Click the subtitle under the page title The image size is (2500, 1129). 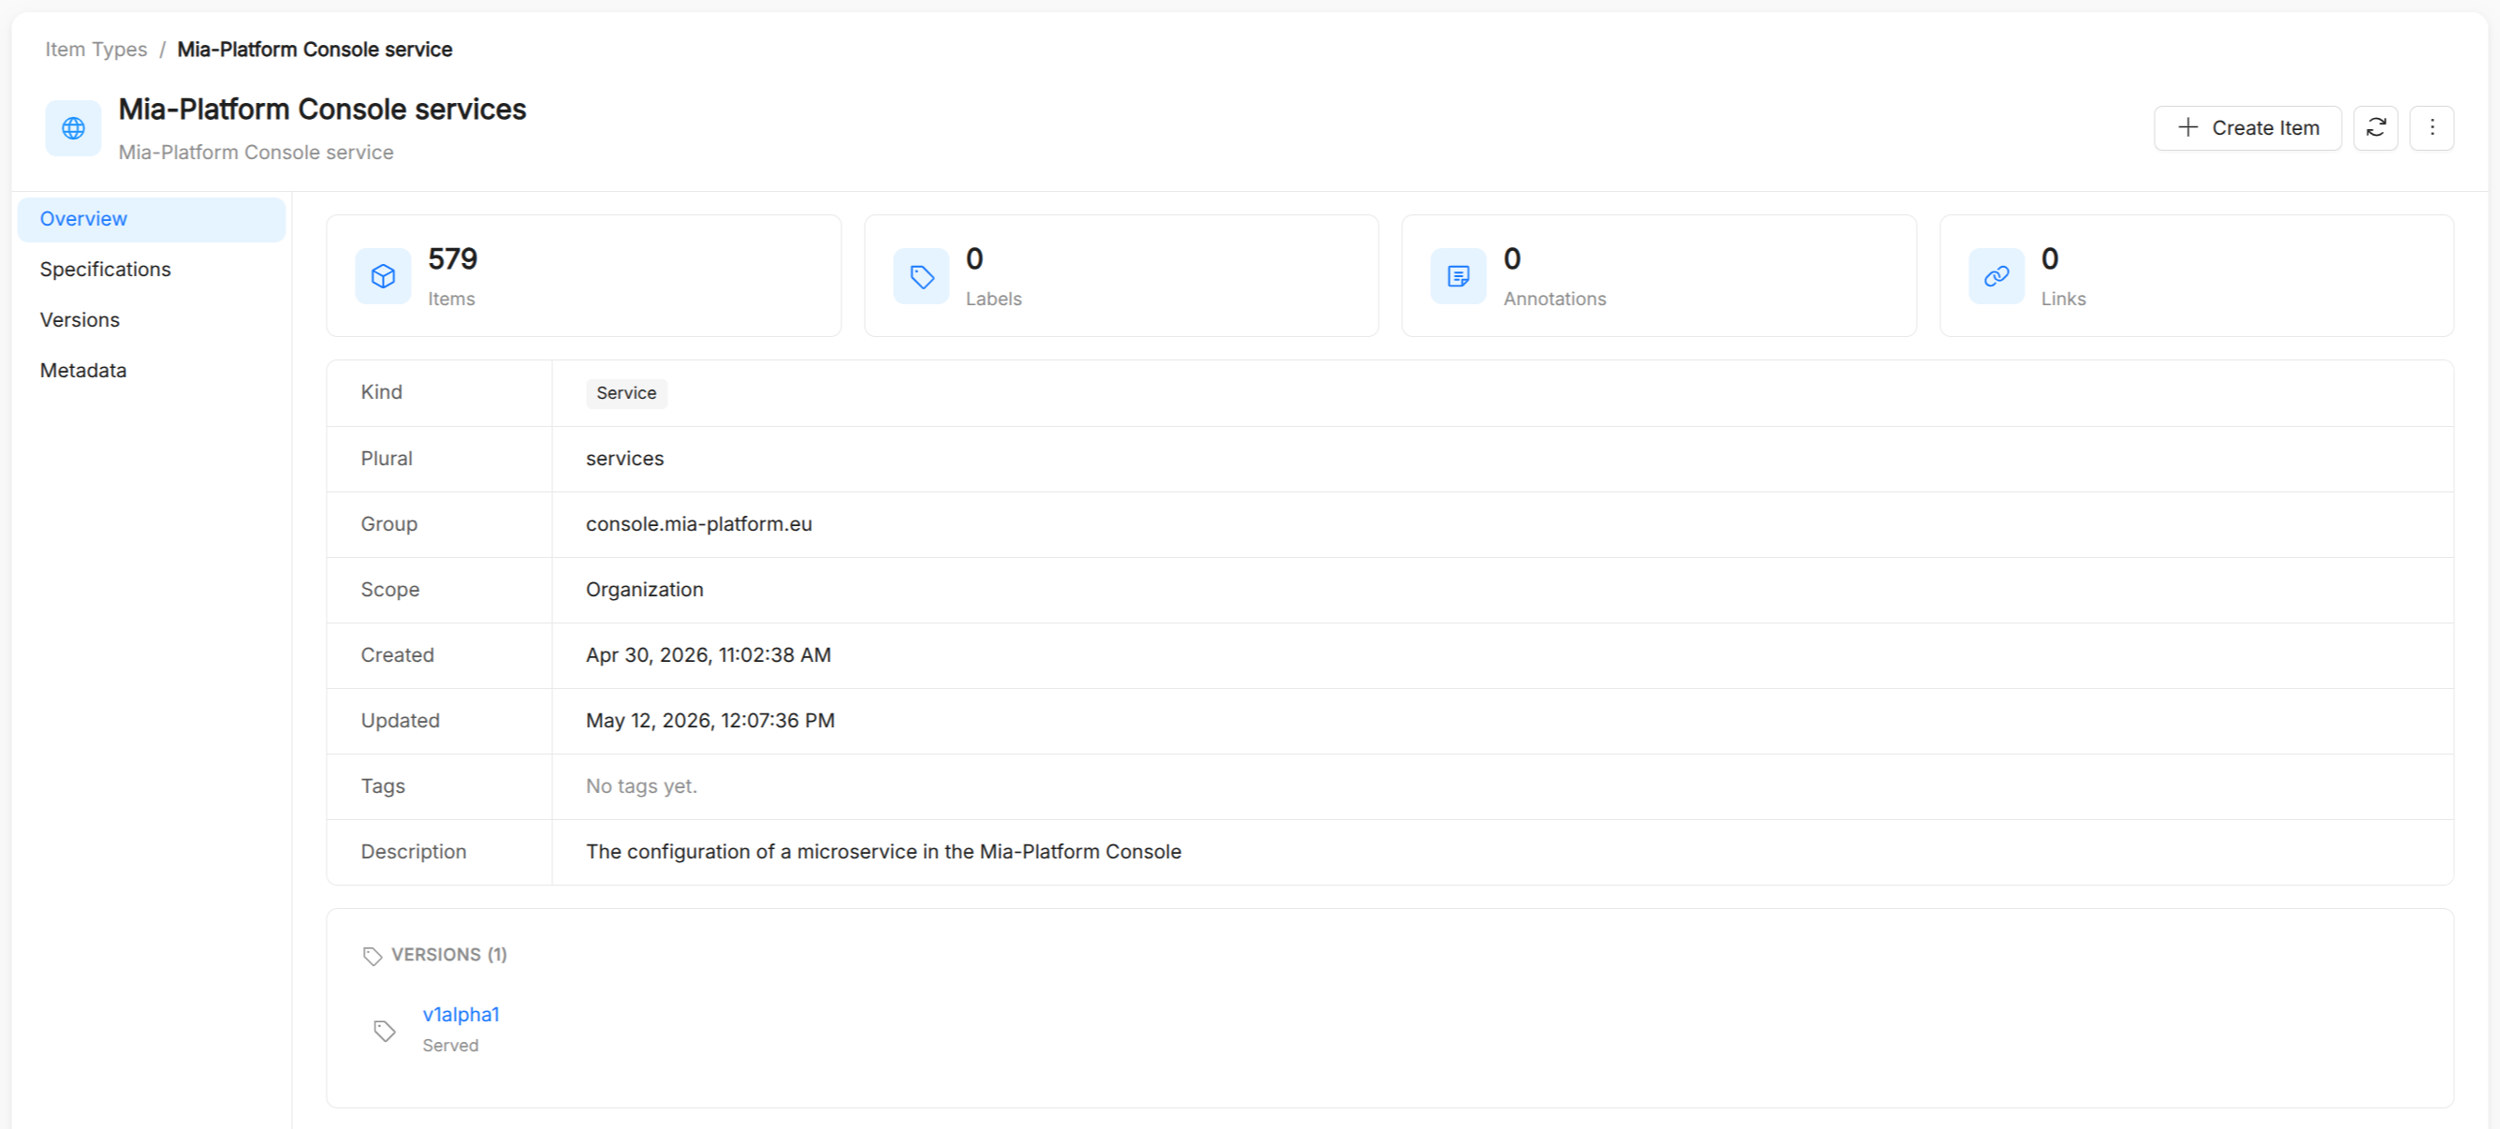256,153
